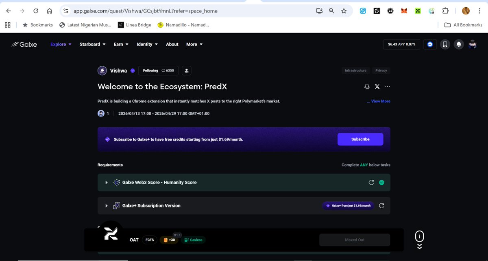Click the install app icon in address bar
The height and width of the screenshot is (261, 488).
pos(319,11)
